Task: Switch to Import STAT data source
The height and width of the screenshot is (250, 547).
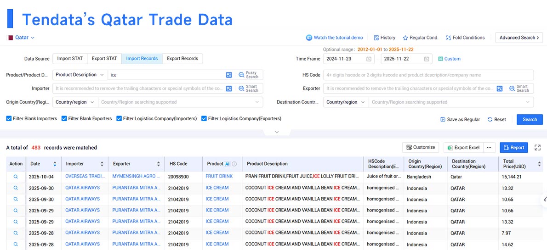Action: (70, 59)
